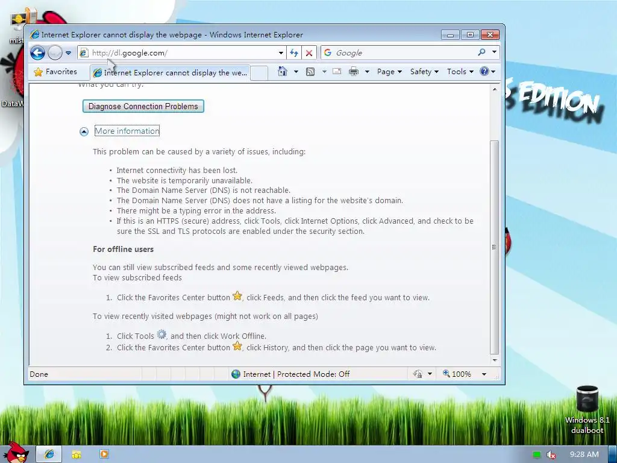Click the star icon in History step
617x463 pixels.
pyautogui.click(x=237, y=346)
